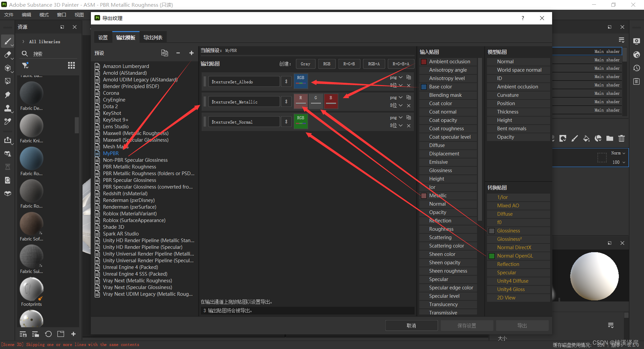Delete the $textureSet_Normal output map
Screen dimensions: 644x349
coord(409,126)
